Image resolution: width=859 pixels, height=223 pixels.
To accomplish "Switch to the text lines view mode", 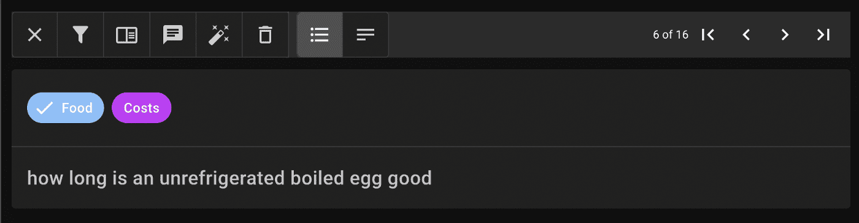I will (x=366, y=35).
